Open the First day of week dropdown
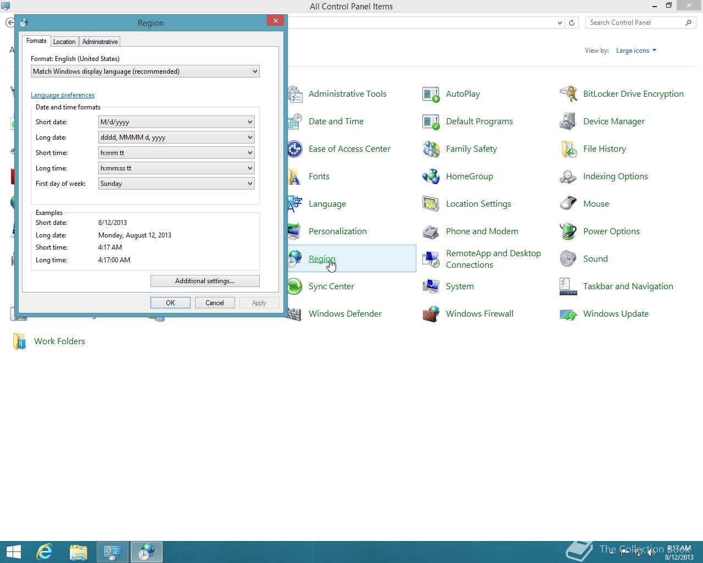 pyautogui.click(x=176, y=184)
